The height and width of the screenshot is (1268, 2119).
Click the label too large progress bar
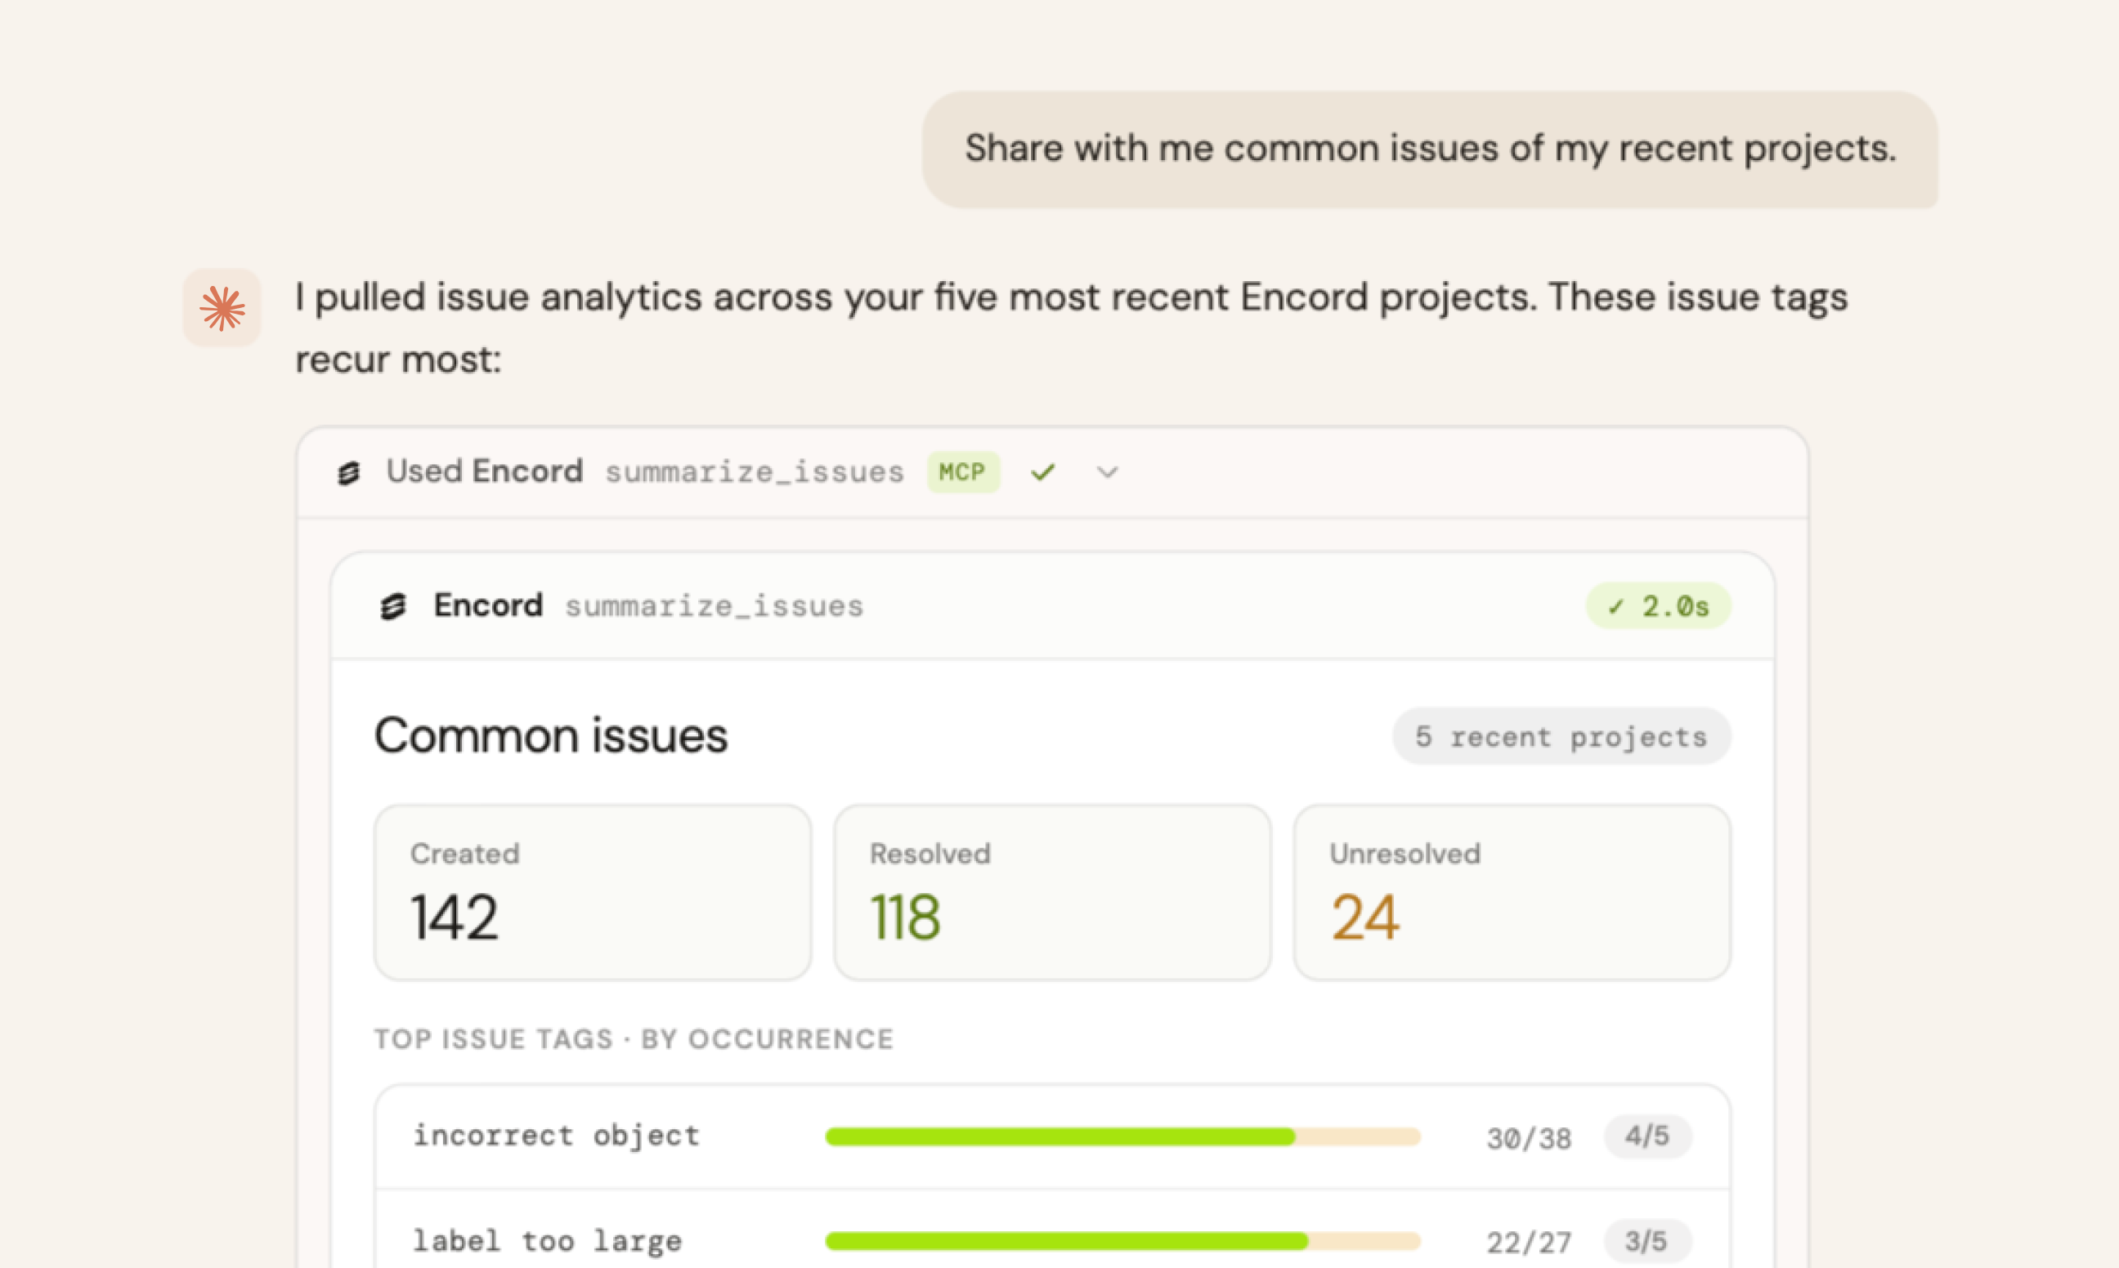point(1122,1241)
